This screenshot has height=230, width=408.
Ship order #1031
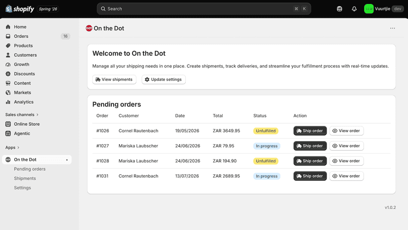click(x=310, y=176)
